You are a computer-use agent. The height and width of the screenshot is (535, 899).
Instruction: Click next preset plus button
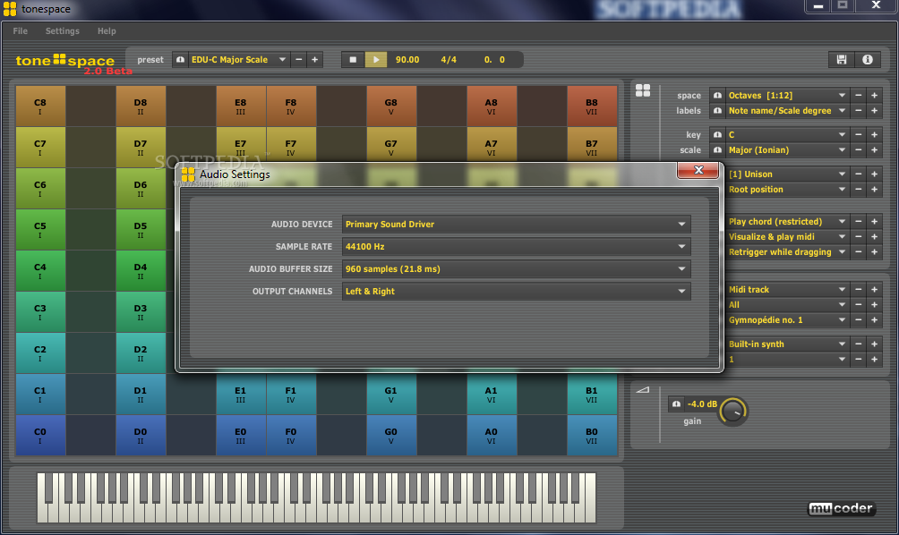315,60
